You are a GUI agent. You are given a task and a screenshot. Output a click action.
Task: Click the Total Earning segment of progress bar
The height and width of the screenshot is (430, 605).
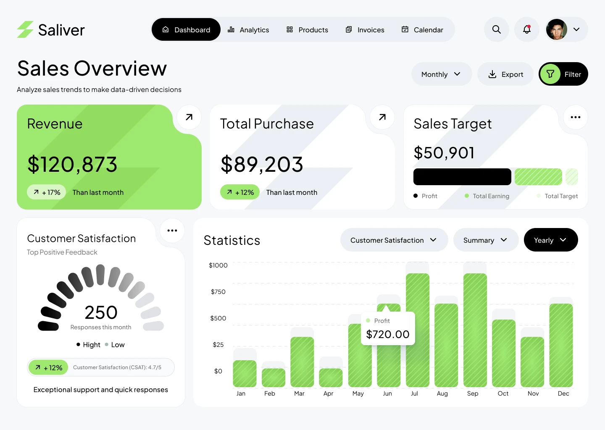[x=538, y=177]
